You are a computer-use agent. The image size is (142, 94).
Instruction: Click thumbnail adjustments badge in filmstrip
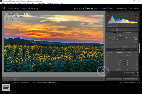coord(8,88)
